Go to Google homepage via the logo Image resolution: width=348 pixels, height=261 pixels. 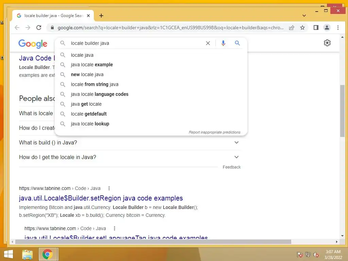[x=33, y=44]
